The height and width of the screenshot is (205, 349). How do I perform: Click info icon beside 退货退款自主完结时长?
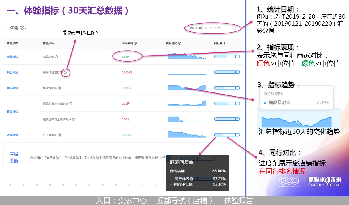pos(74,120)
